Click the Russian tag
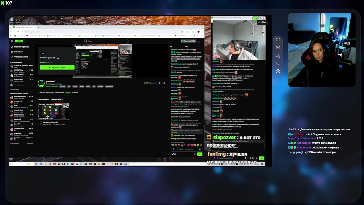Image resolution: width=364 pixels, height=205 pixels. 62,86
